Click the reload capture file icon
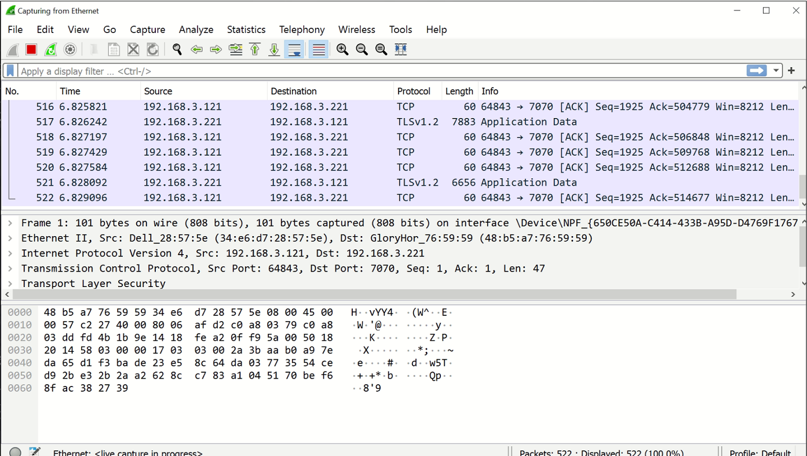 (153, 50)
